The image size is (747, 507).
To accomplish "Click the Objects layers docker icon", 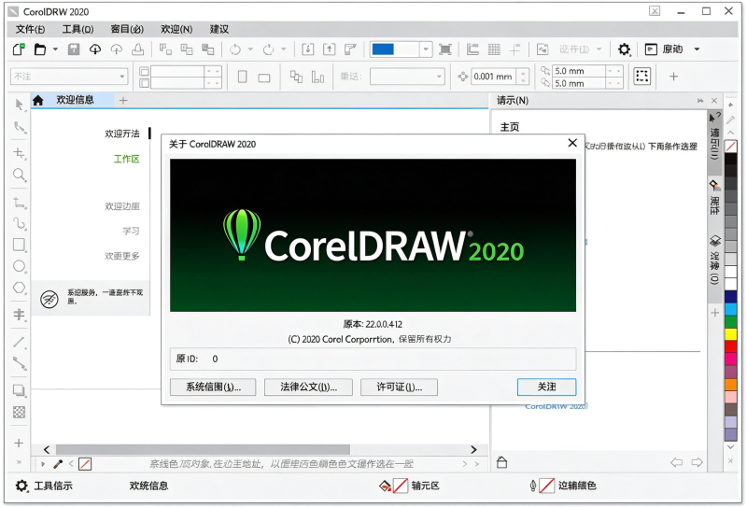I will pos(715,240).
